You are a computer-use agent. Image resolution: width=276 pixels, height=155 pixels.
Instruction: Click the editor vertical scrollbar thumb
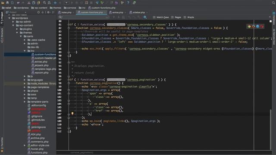(x=270, y=129)
